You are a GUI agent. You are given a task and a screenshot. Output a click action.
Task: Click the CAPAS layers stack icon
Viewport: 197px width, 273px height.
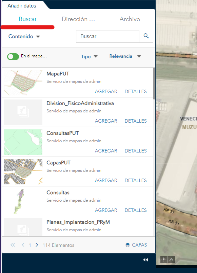(127, 245)
